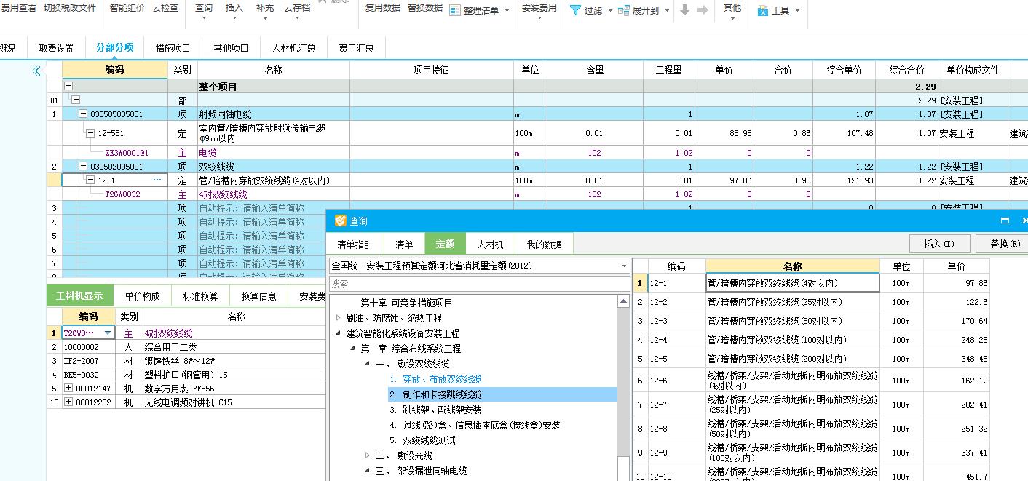Collapse the 整个项目 root row
The image size is (1028, 481).
pyautogui.click(x=69, y=87)
